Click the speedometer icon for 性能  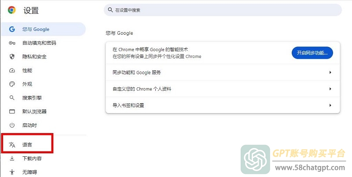click(12, 71)
